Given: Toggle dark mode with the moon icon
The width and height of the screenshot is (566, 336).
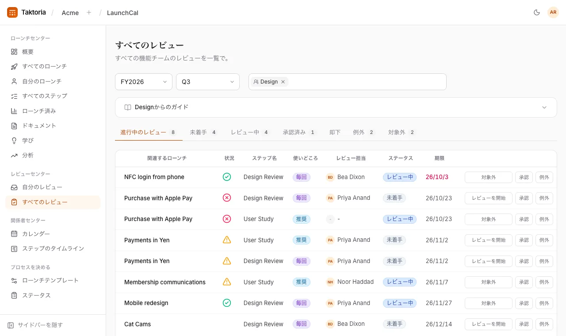Looking at the screenshot, I should click(537, 12).
